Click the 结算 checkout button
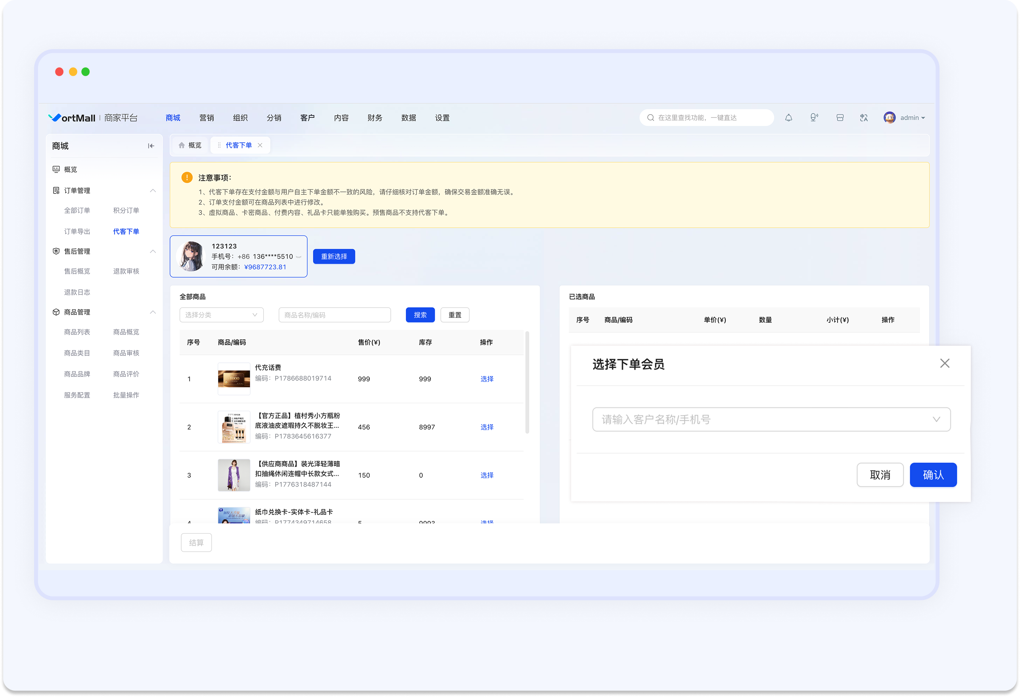 click(196, 542)
